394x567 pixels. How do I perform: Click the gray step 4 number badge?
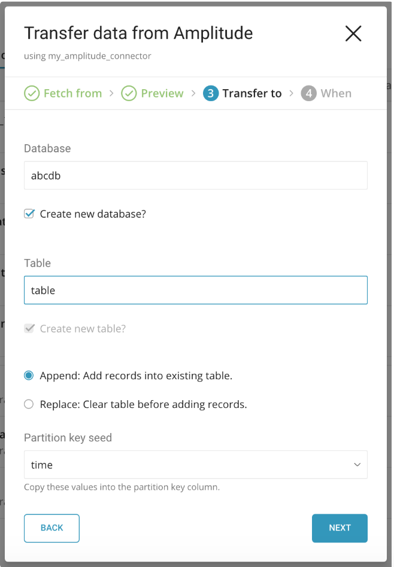pos(308,93)
